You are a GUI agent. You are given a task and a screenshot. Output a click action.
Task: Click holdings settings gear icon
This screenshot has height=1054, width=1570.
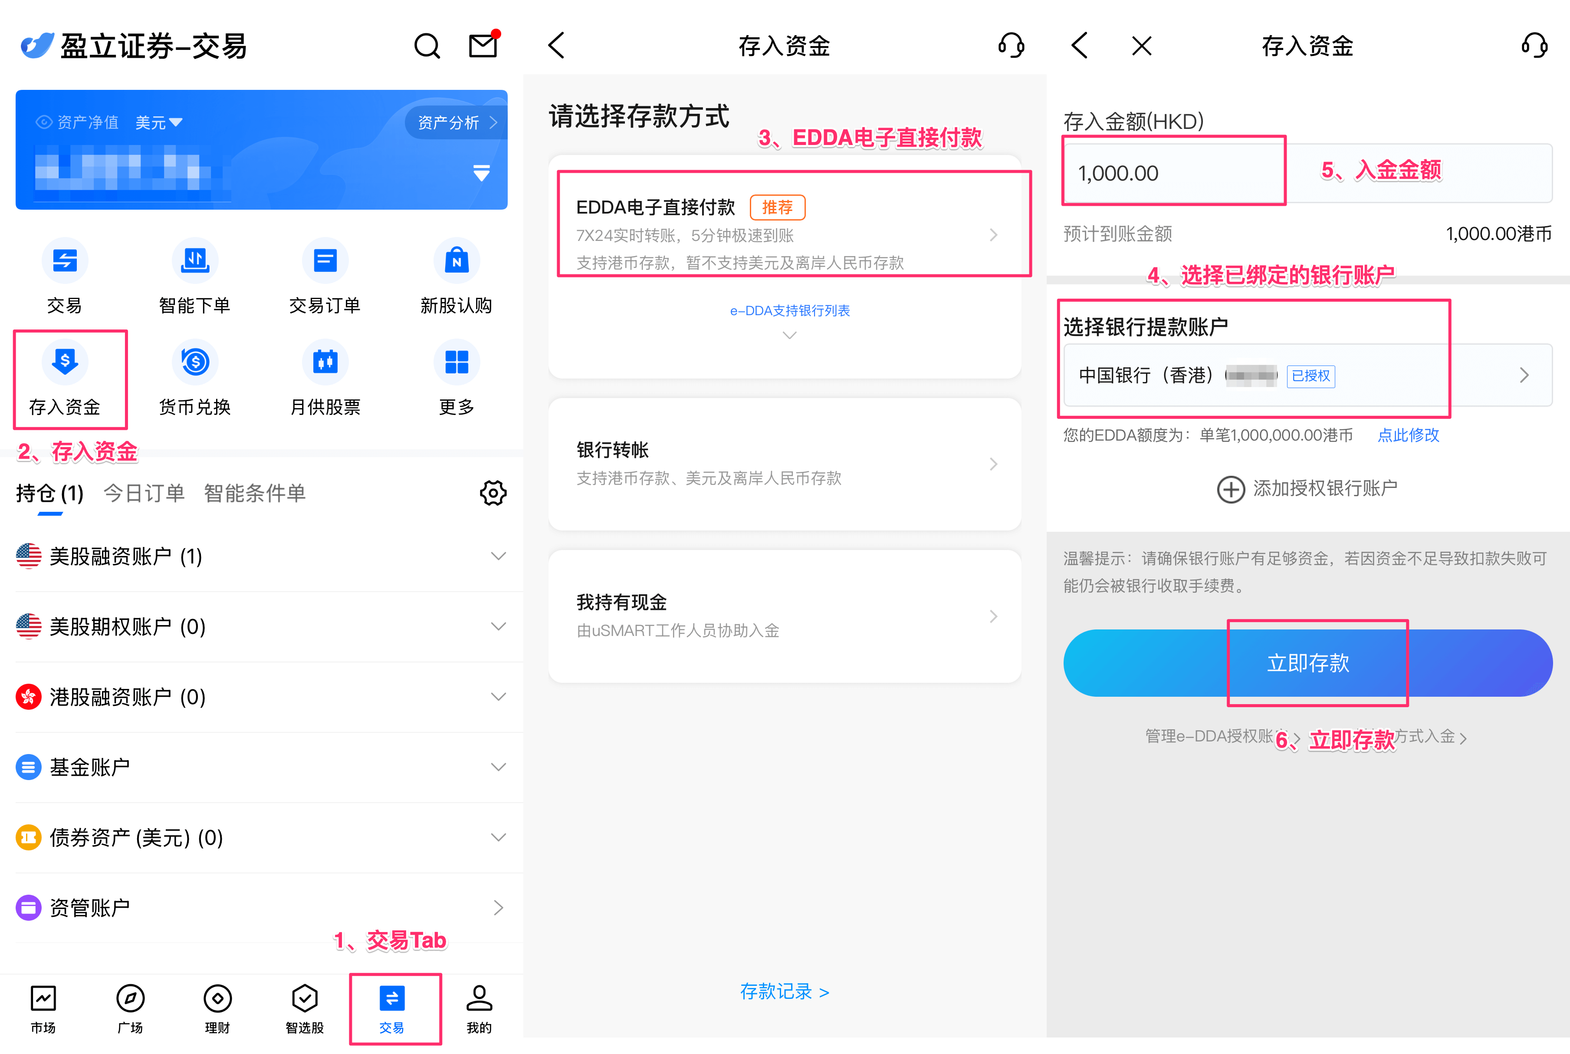click(x=493, y=493)
